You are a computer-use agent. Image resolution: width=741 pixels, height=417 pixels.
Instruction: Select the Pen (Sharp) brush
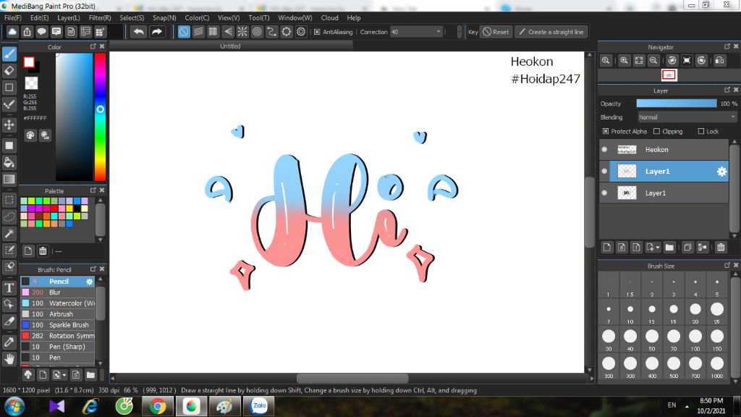pos(58,347)
